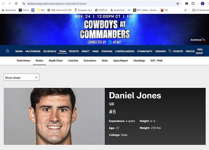Click the browser reload icon
Image resolution: width=209 pixels, height=150 pixels.
click(x=16, y=4)
